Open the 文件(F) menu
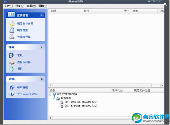The width and height of the screenshot is (170, 125). click(x=9, y=6)
